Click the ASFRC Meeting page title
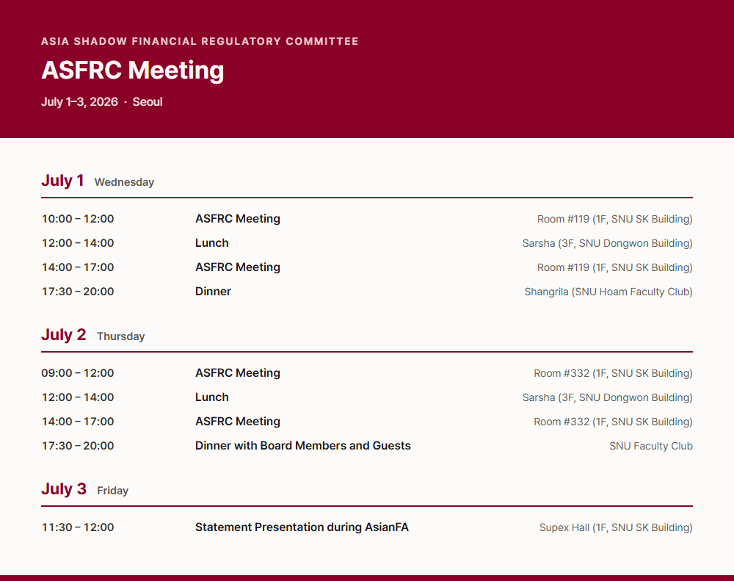The height and width of the screenshot is (581, 734). coord(132,71)
